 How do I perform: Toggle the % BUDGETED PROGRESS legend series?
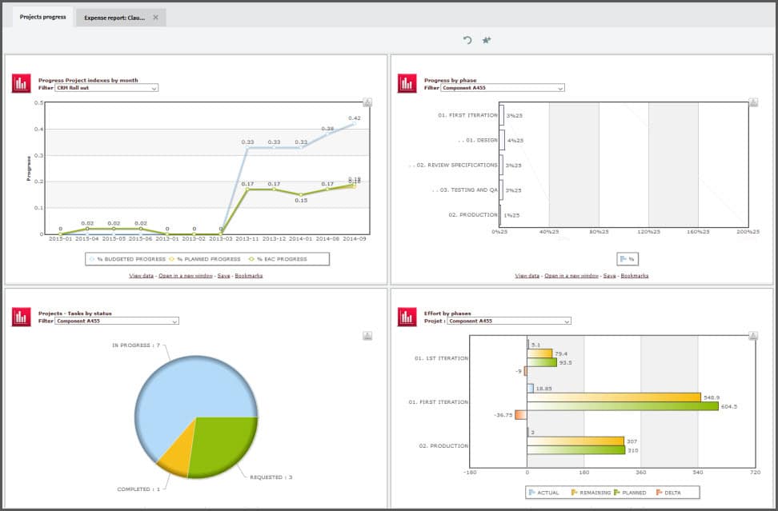(x=128, y=259)
